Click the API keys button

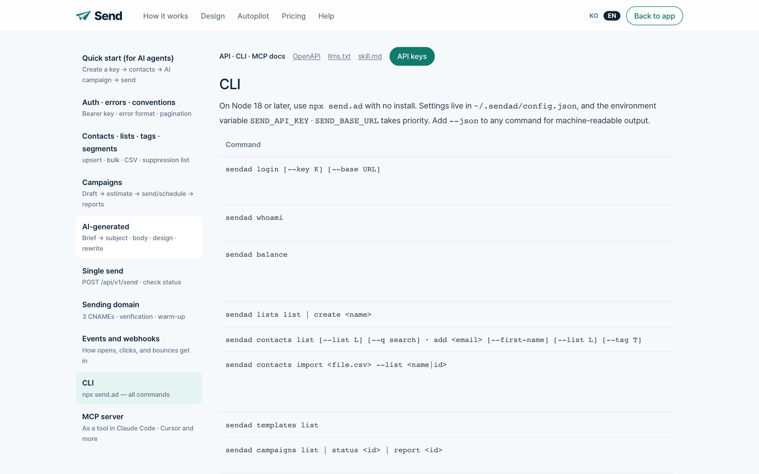pos(412,56)
